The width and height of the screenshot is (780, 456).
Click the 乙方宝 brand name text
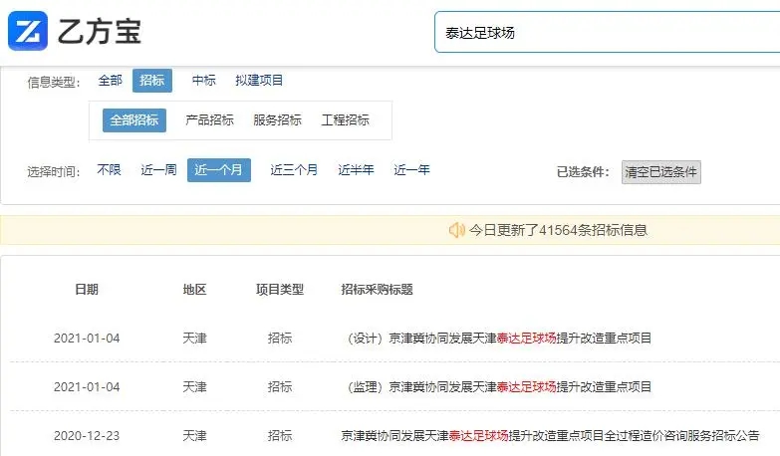[100, 32]
